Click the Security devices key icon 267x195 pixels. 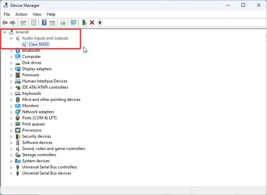click(x=18, y=136)
